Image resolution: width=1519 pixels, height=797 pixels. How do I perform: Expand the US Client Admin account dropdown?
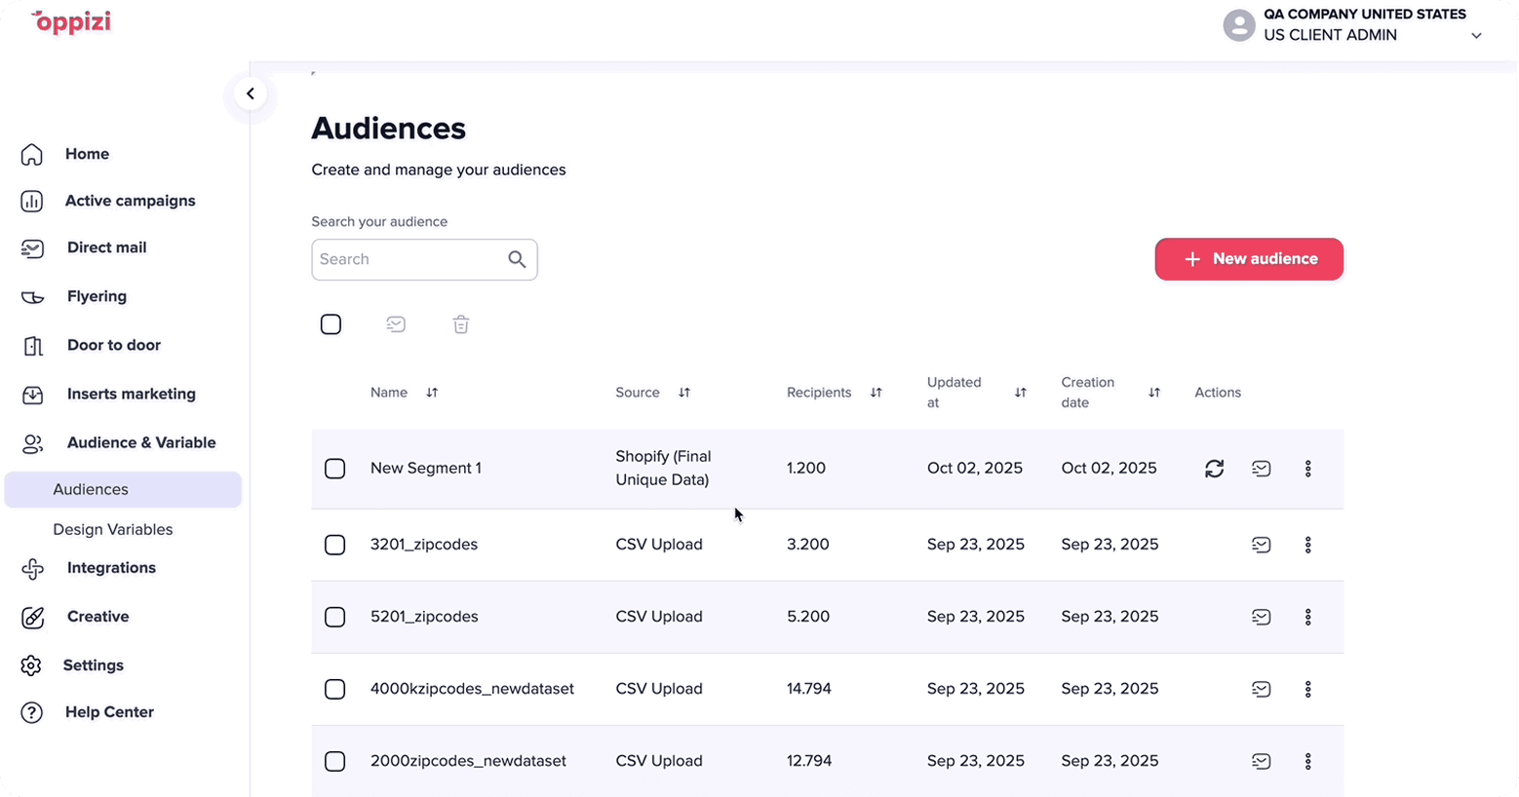pyautogui.click(x=1476, y=36)
